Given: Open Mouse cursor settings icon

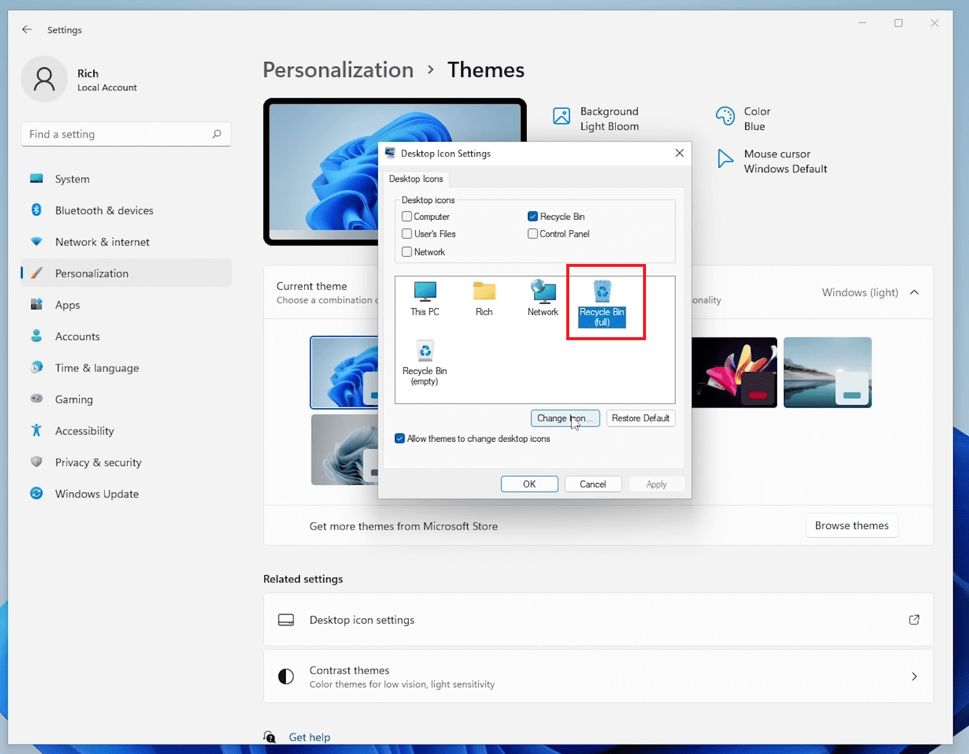Looking at the screenshot, I should (724, 159).
